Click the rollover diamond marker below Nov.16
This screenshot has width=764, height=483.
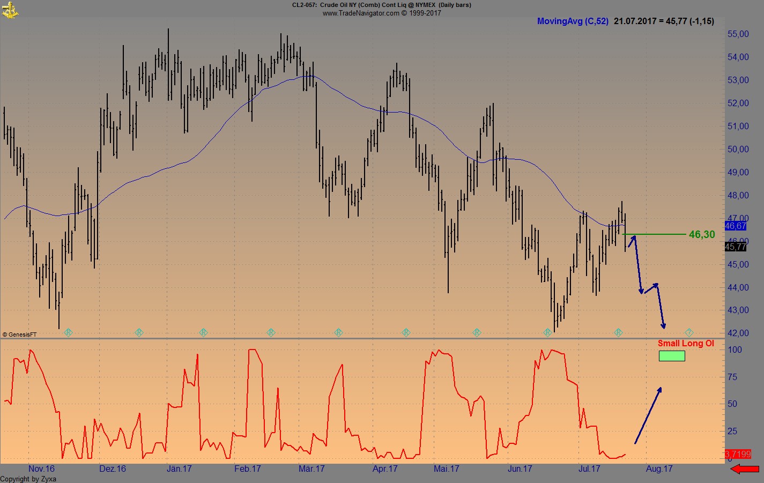tap(68, 332)
